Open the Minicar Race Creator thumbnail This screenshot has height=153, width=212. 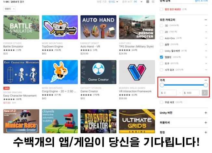point(21,121)
